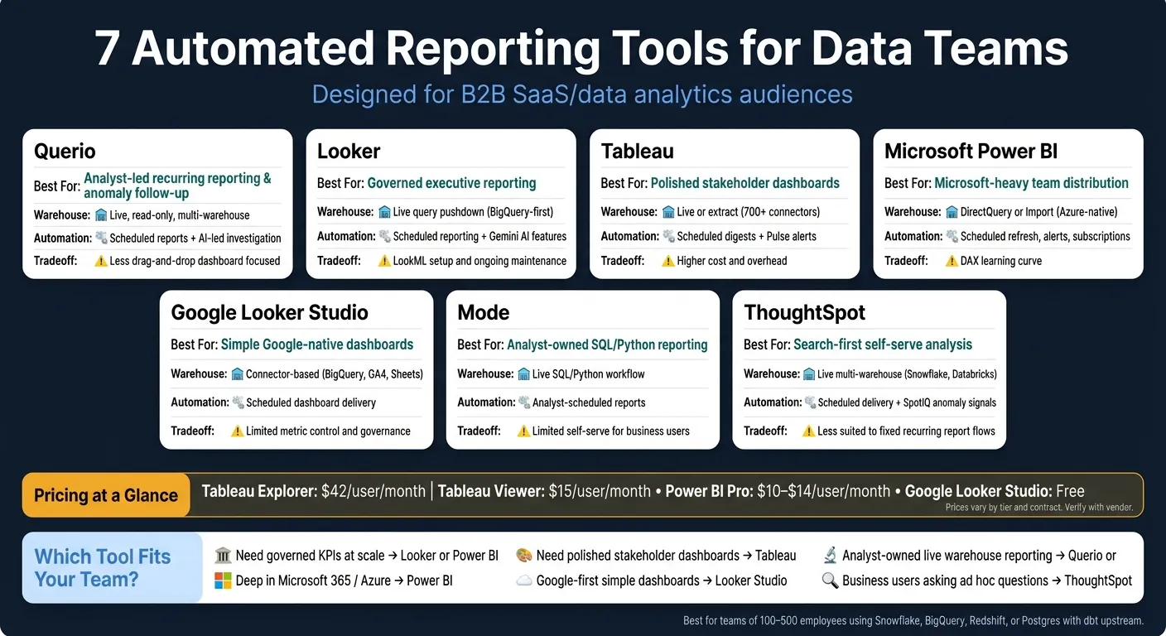
Task: Click the Querio card heading
Action: coord(65,152)
